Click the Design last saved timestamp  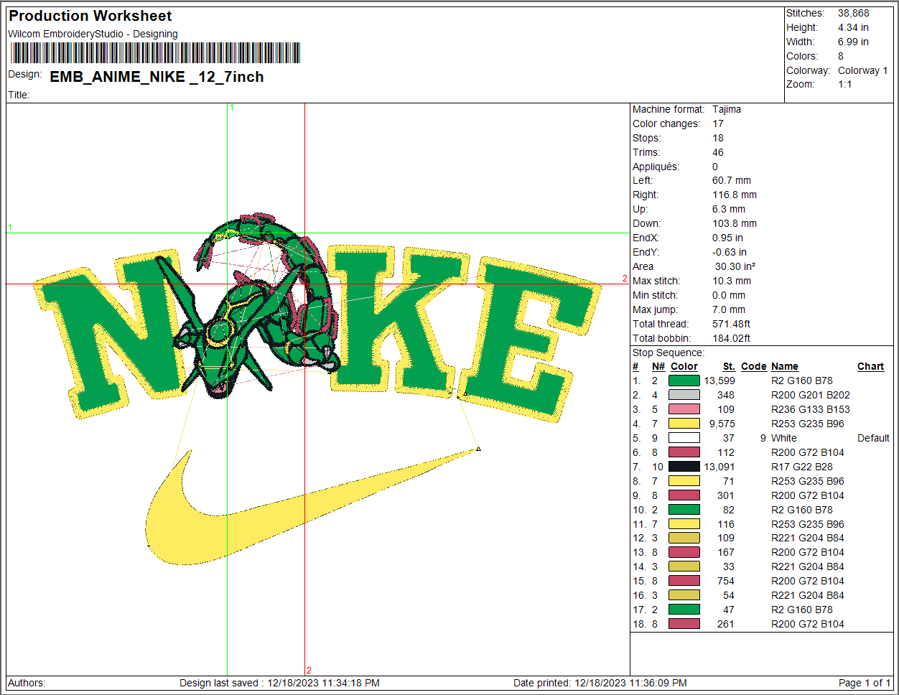pyautogui.click(x=279, y=683)
